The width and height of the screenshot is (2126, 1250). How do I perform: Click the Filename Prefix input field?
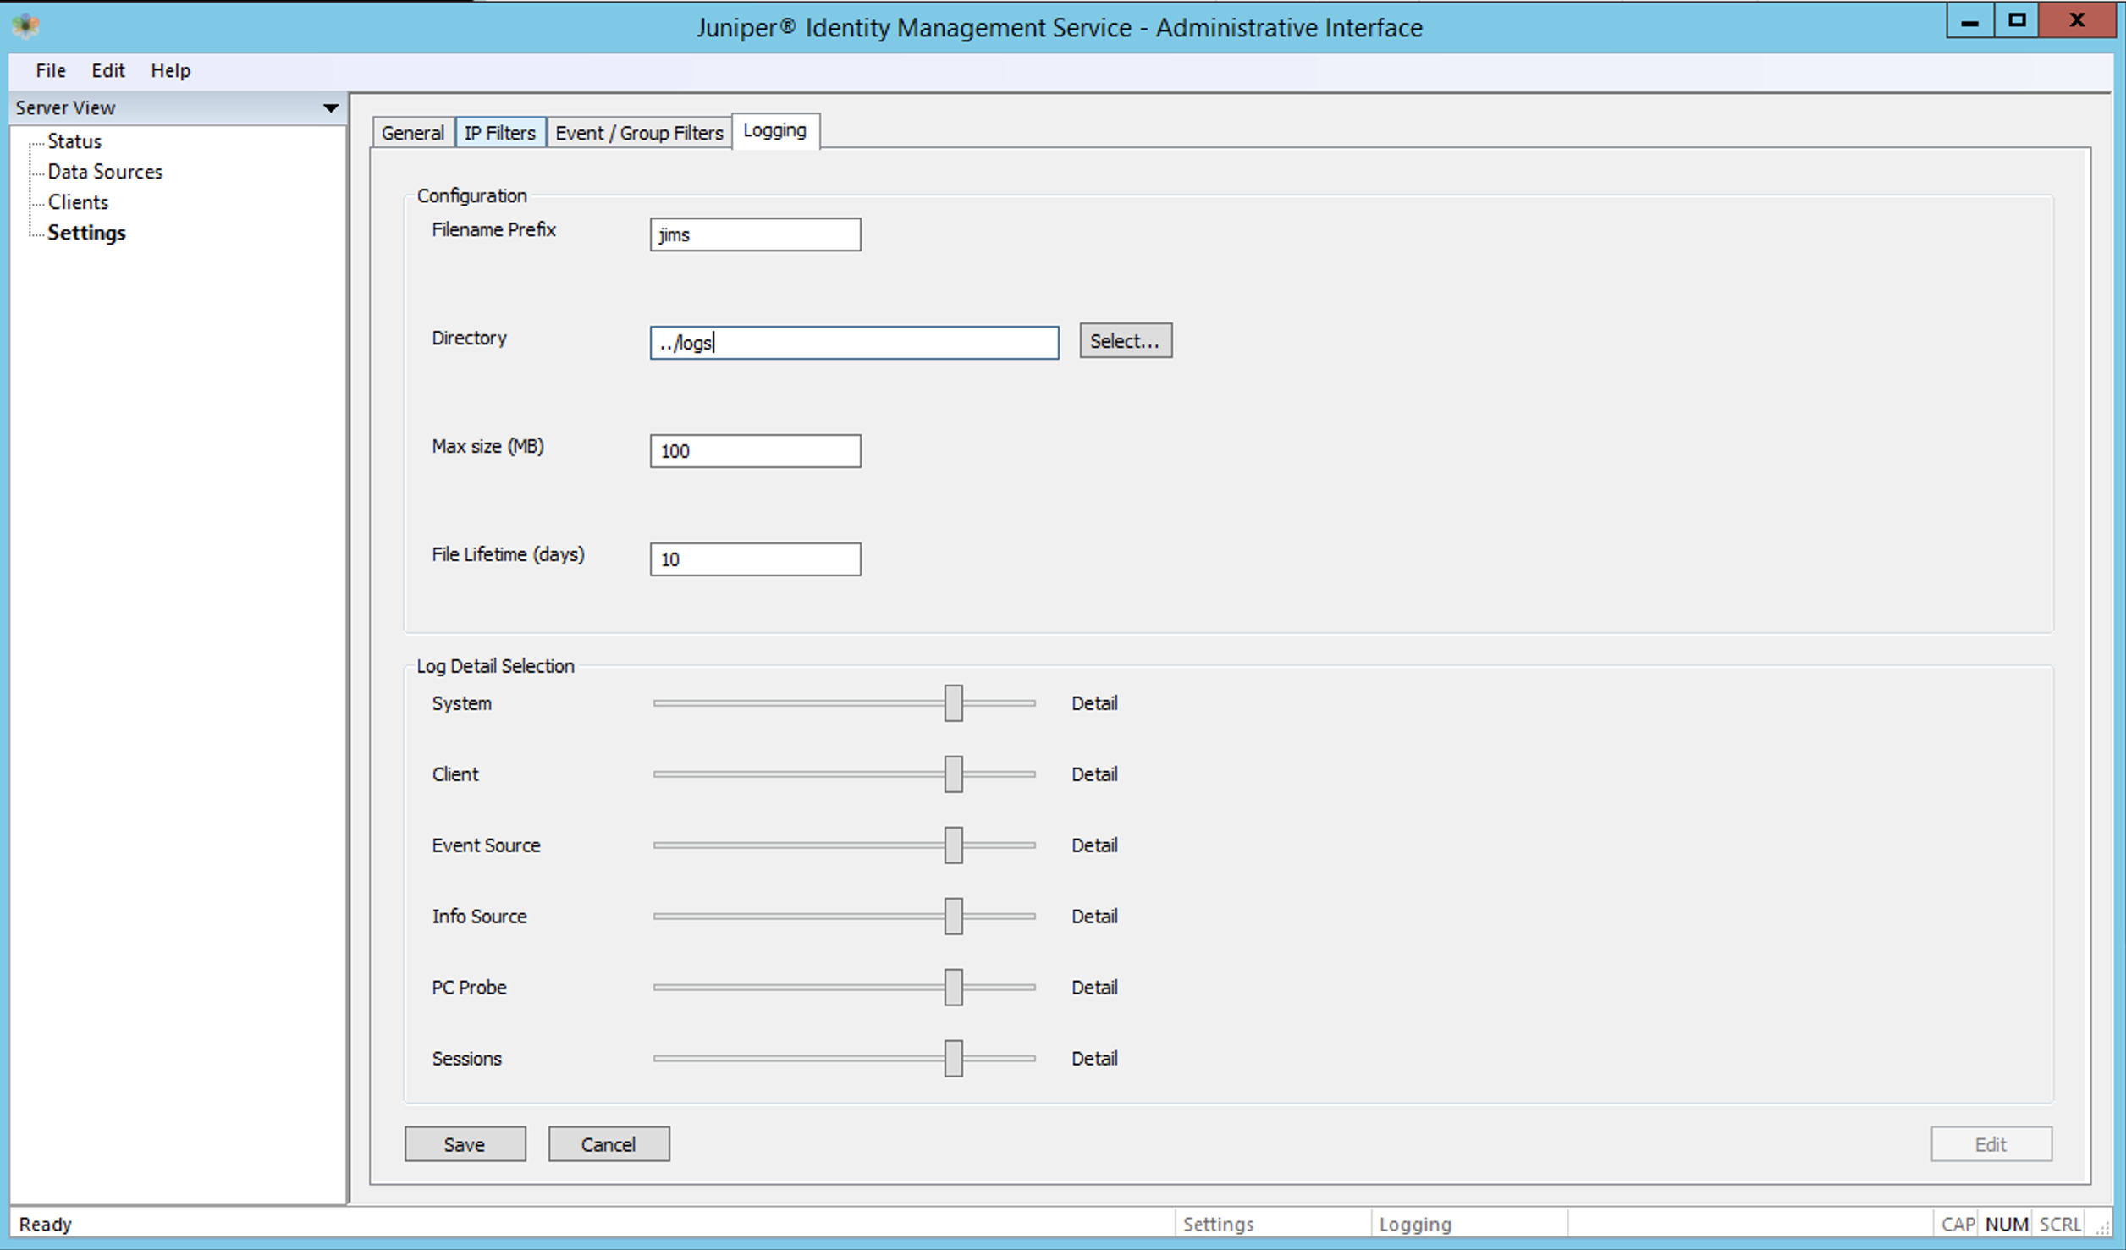coord(755,234)
